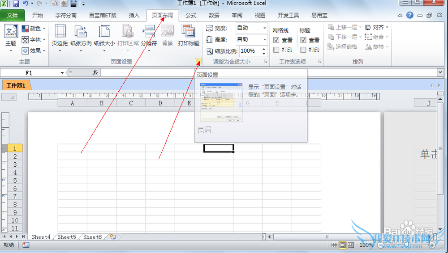Screen dimensions: 448x253
Task: Click the 工作簿1 workbook tab
Action: pos(16,85)
